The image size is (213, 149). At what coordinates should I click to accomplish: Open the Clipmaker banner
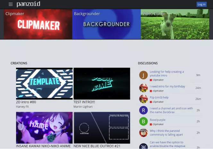click(x=38, y=24)
